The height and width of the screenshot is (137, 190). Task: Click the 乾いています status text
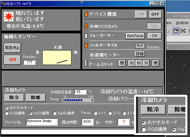(x=30, y=19)
